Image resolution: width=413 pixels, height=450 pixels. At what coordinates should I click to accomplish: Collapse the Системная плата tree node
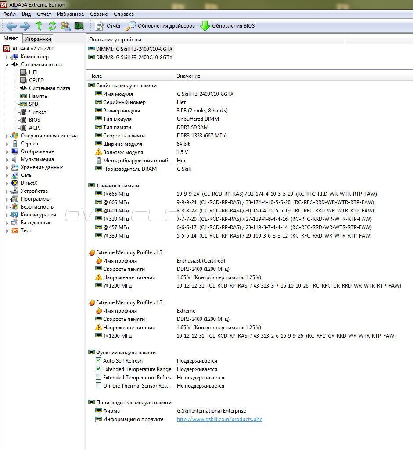pos(7,65)
